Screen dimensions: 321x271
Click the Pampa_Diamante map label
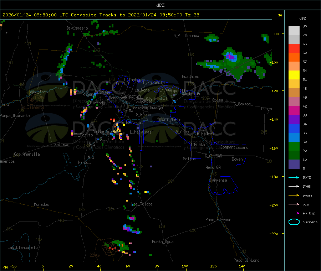pos(15,116)
